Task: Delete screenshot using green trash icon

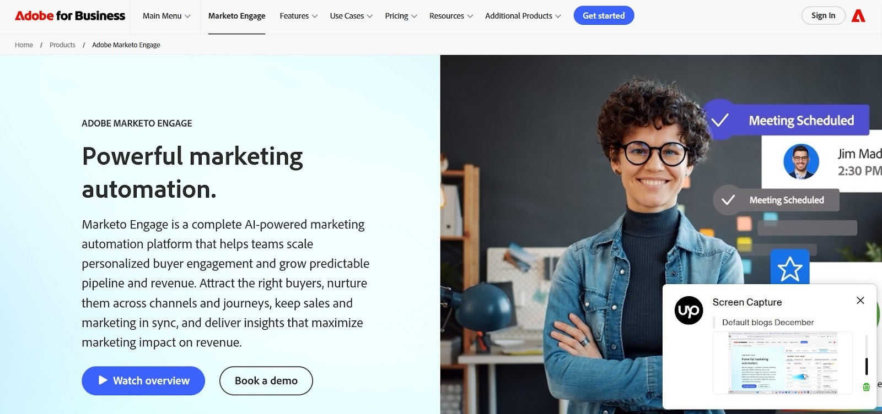Action: point(866,387)
